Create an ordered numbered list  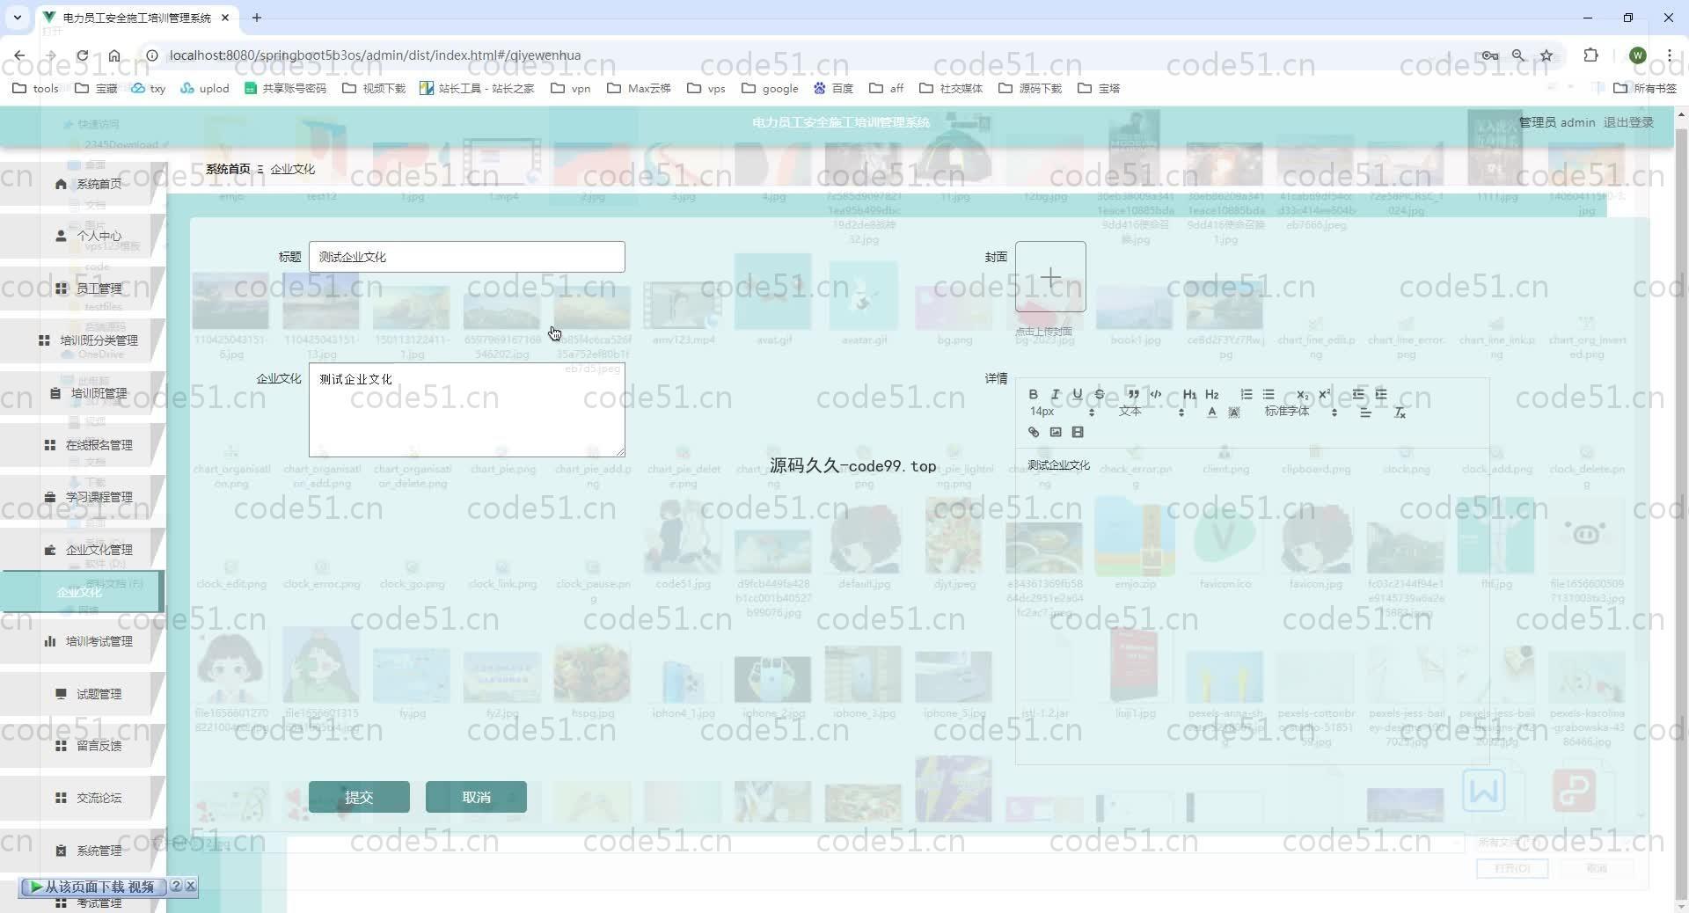1246,394
